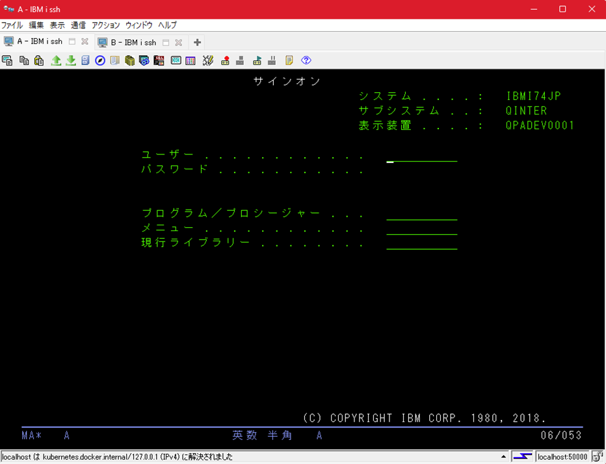Click the system name IBMI74JP
606x464 pixels.
click(533, 96)
